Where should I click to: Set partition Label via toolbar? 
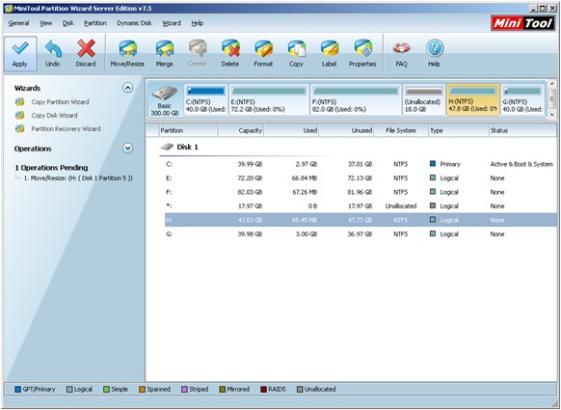tap(329, 54)
